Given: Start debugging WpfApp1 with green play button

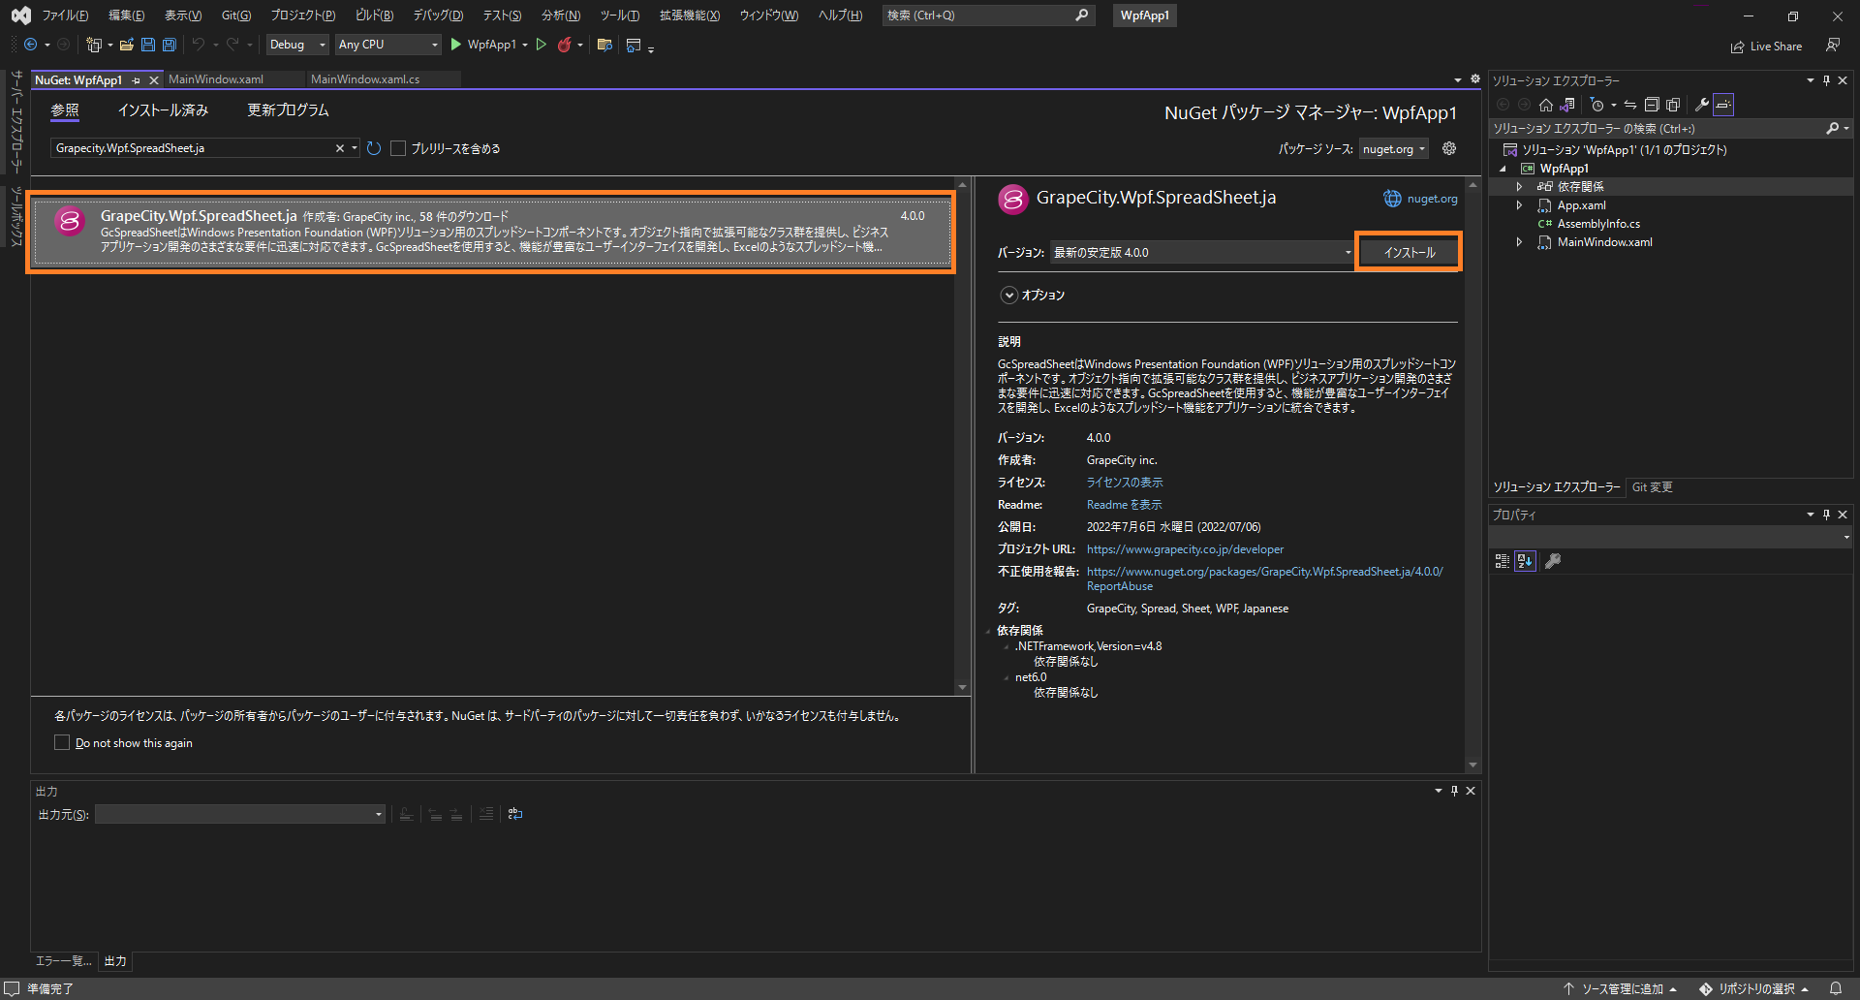Looking at the screenshot, I should (x=455, y=45).
